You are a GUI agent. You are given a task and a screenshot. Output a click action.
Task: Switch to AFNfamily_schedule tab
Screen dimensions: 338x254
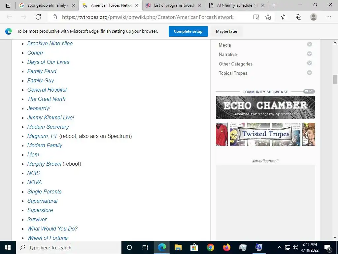[x=237, y=5]
